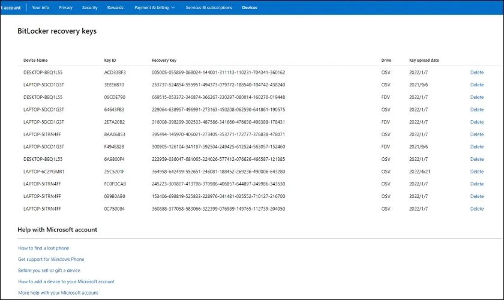Click the account link in header

(x=11, y=7)
